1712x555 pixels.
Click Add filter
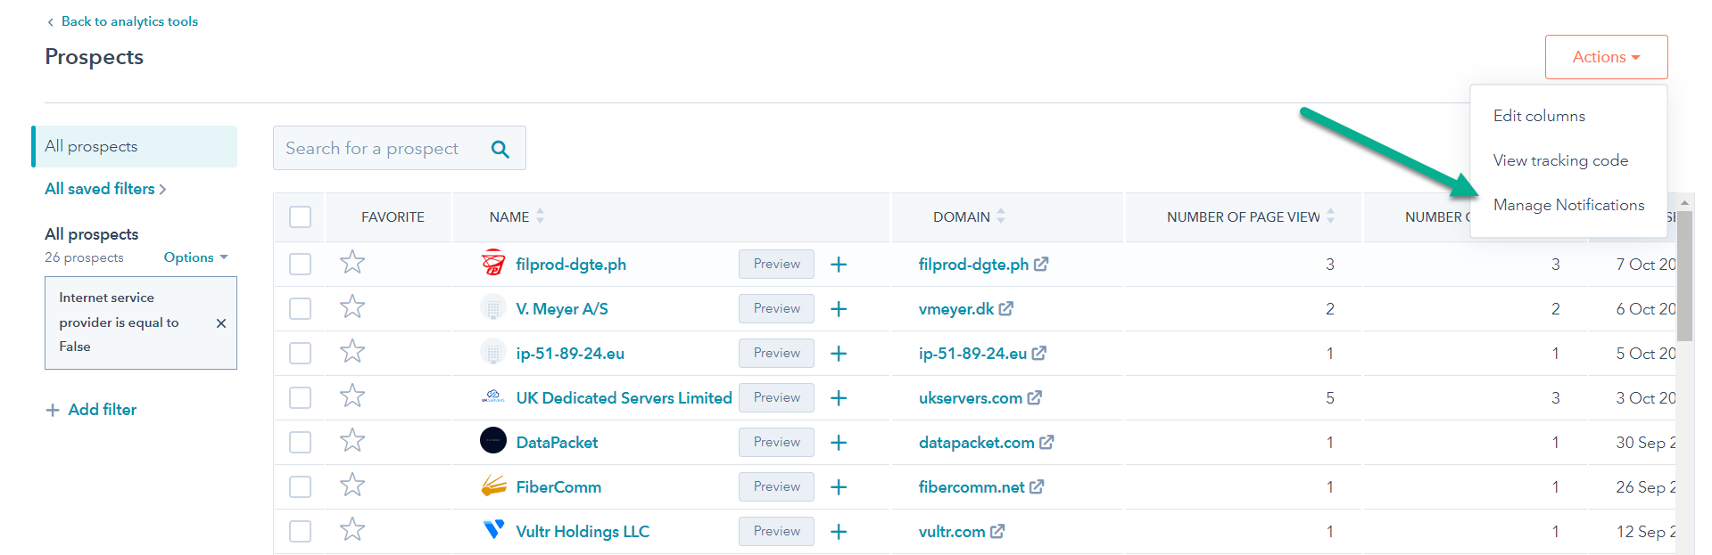91,410
